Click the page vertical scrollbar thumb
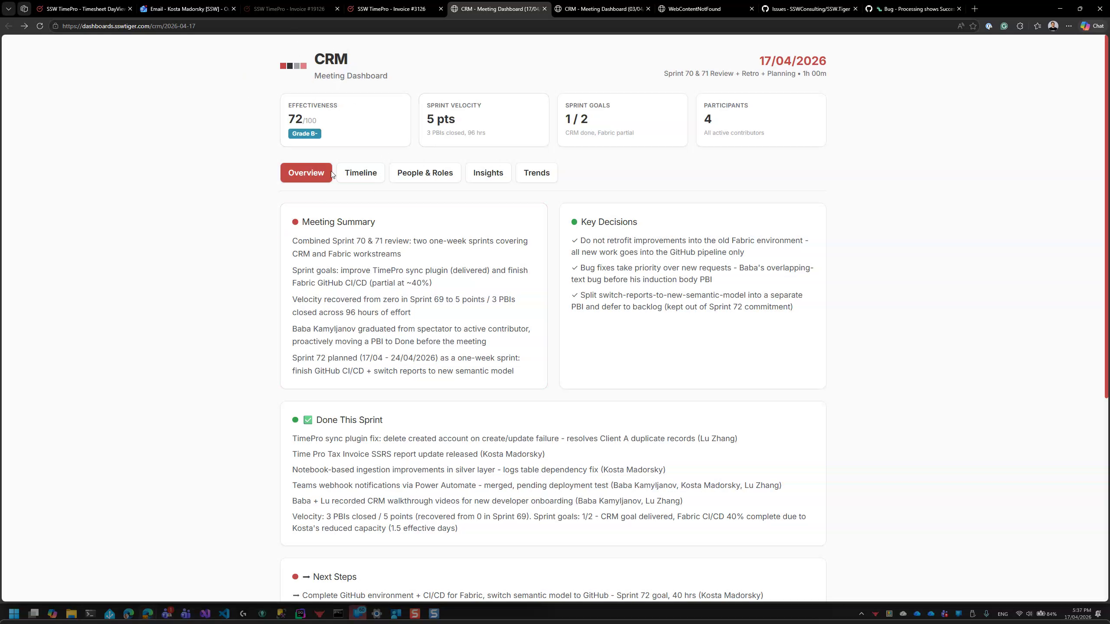This screenshot has height=624, width=1110. point(1106,217)
